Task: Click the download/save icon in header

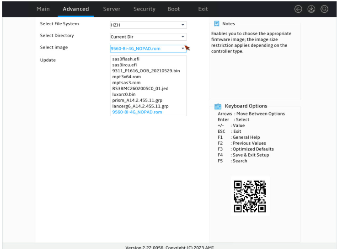Action: [x=311, y=9]
